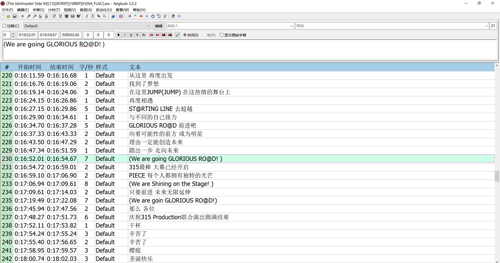Open the 音频(A) menu
The image size is (500, 263).
click(x=86, y=10)
